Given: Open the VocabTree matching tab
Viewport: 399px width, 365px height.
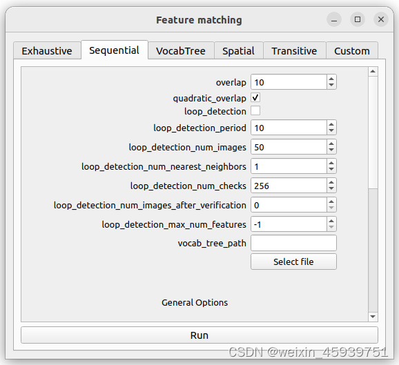Looking at the screenshot, I should coord(181,51).
